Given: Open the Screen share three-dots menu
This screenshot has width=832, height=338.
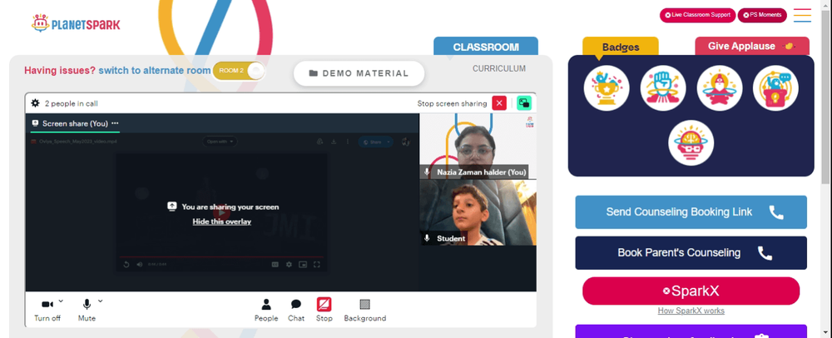Looking at the screenshot, I should click(x=115, y=123).
